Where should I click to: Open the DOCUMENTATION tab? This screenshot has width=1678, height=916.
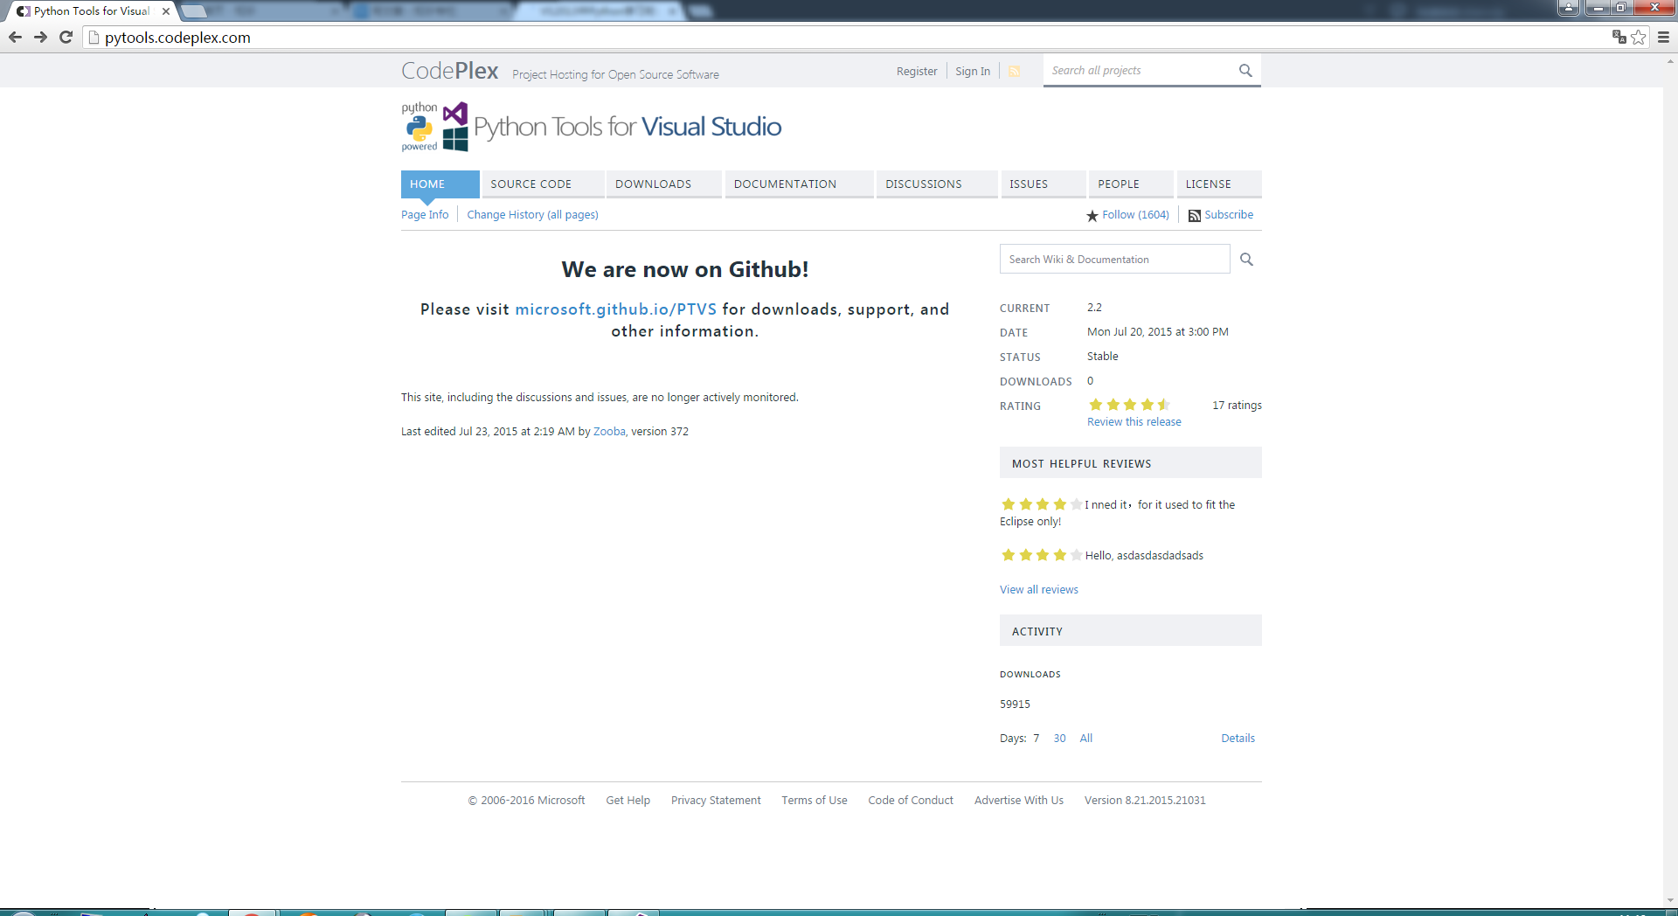(x=799, y=184)
